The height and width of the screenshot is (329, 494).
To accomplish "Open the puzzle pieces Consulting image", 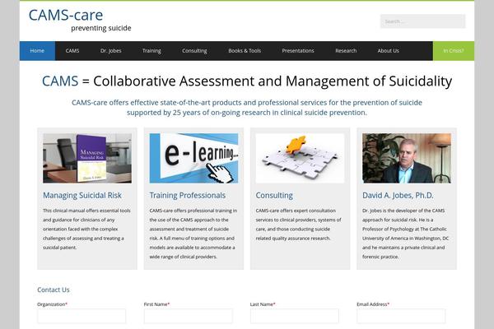I will (300, 158).
